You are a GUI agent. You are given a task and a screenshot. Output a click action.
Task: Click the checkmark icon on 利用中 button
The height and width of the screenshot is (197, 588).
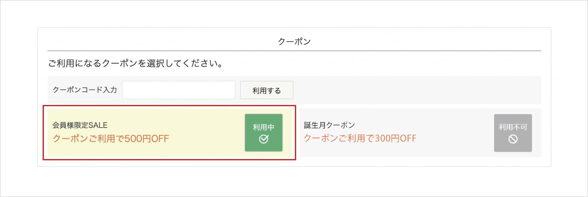coord(264,139)
